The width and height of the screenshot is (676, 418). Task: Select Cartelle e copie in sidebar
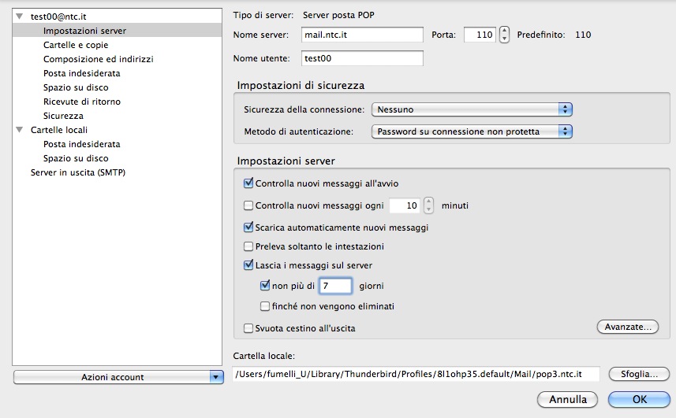coord(76,45)
